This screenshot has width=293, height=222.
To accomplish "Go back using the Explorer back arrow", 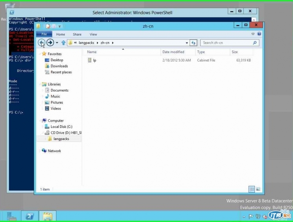I will 41,42.
